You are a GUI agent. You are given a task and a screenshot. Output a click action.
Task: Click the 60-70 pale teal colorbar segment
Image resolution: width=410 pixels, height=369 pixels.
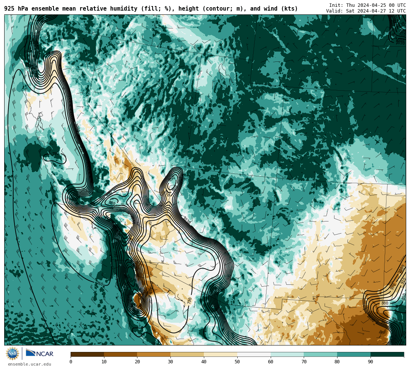point(287,354)
